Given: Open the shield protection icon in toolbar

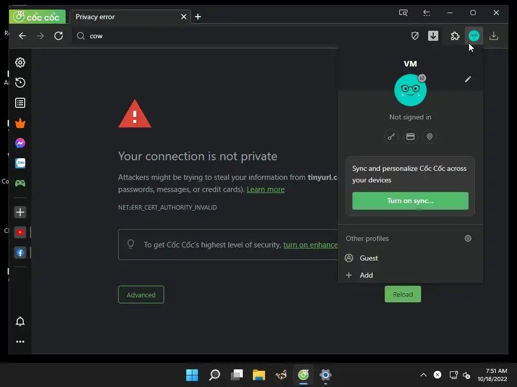Looking at the screenshot, I should 415,36.
